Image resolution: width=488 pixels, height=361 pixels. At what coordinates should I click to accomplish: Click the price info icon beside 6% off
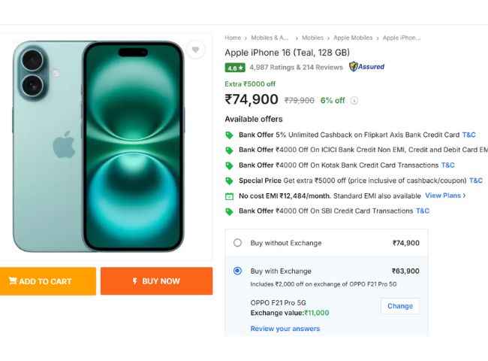(354, 100)
